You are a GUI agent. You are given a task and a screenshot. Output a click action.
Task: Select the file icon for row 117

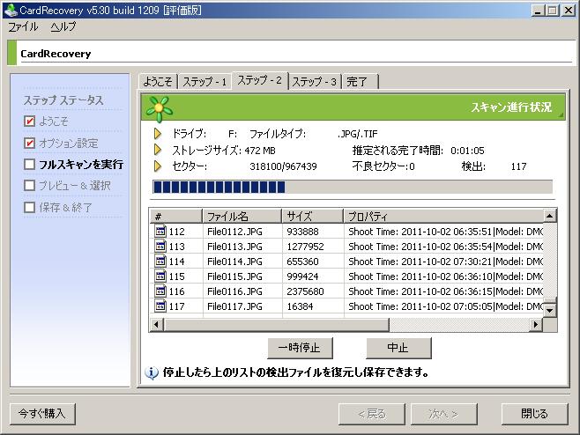(160, 306)
